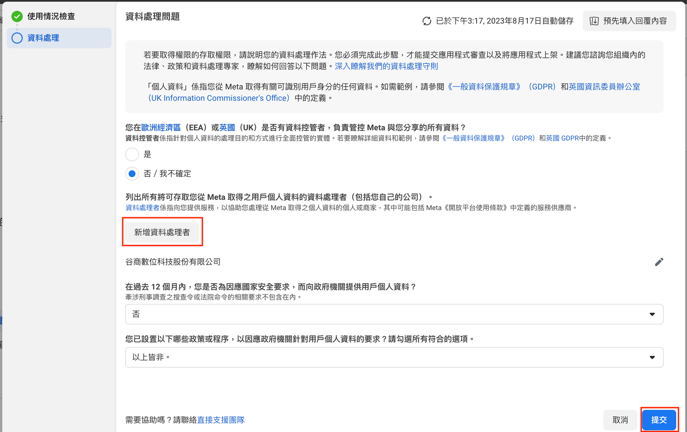Click the 預先填入回覆內容 button
This screenshot has width=687, height=432.
[x=629, y=21]
